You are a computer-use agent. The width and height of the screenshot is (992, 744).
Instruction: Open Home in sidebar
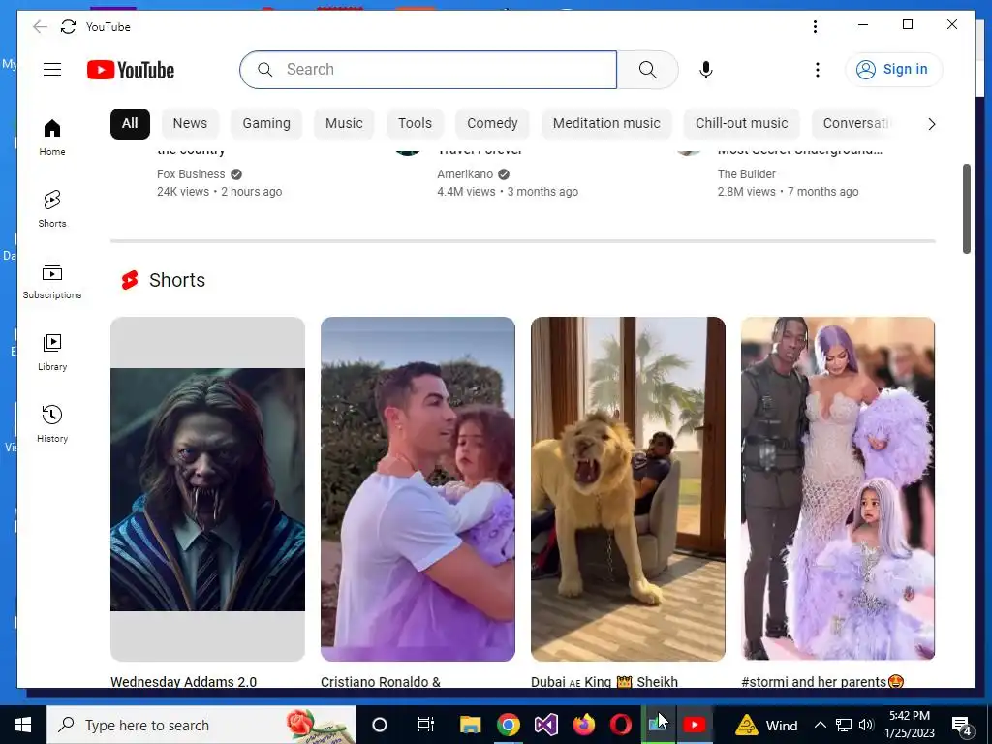point(52,138)
